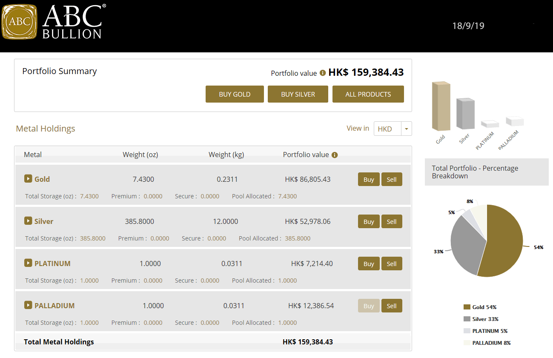Click PLATINUM 5% legend color swatch
The height and width of the screenshot is (358, 553).
[467, 331]
